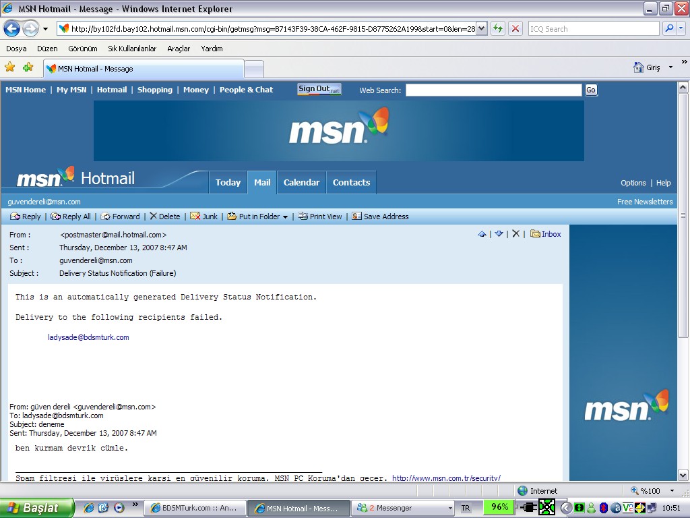Click the page scrollbar down arrow

pos(683,476)
